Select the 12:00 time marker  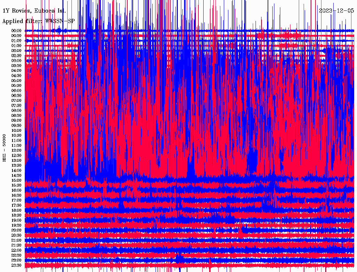point(16,151)
